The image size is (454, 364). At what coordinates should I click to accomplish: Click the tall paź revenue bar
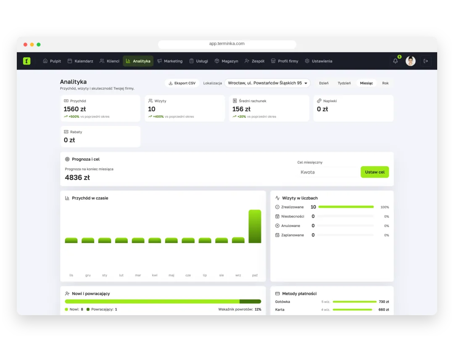[x=255, y=226]
